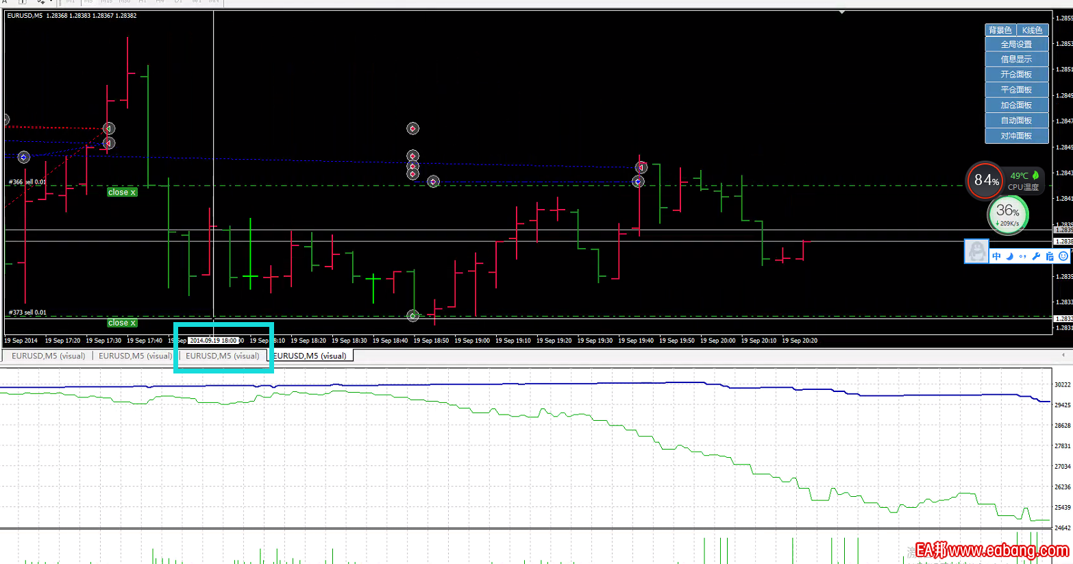1073x564 pixels.
Task: Open the 自动面板 auto panel
Action: point(1016,121)
